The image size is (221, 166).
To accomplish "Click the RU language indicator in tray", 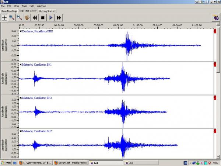I will click(x=185, y=163).
